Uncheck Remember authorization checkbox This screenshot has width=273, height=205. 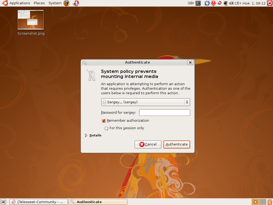[104, 121]
